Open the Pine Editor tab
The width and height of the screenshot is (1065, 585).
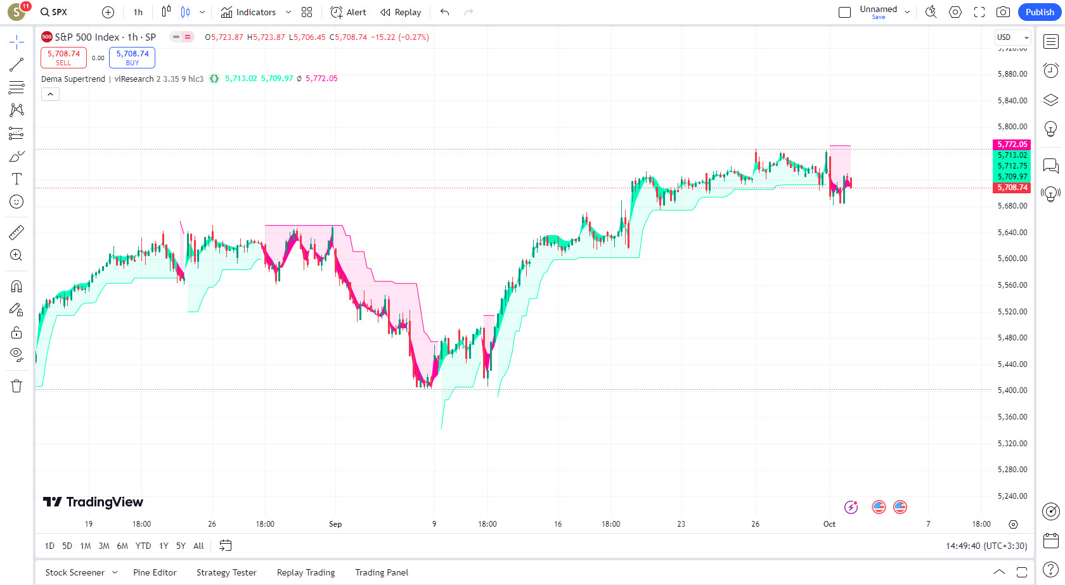[155, 572]
